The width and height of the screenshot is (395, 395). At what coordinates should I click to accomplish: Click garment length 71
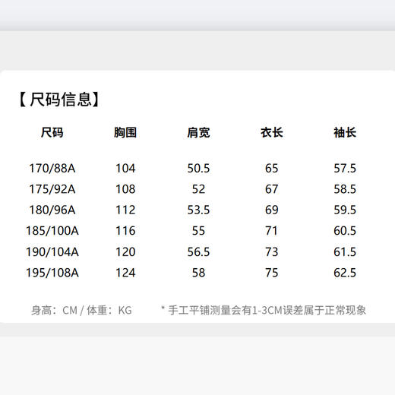click(271, 231)
